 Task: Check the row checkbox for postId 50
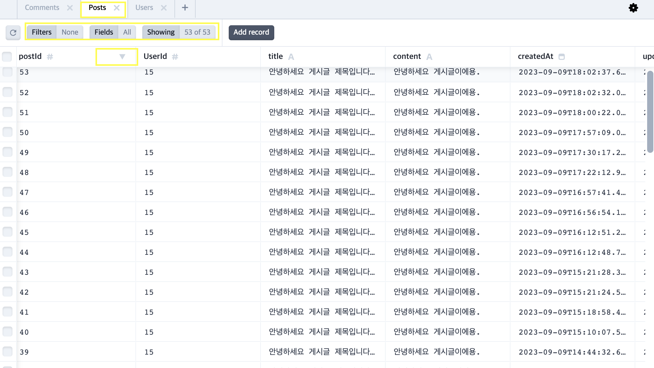coord(7,132)
